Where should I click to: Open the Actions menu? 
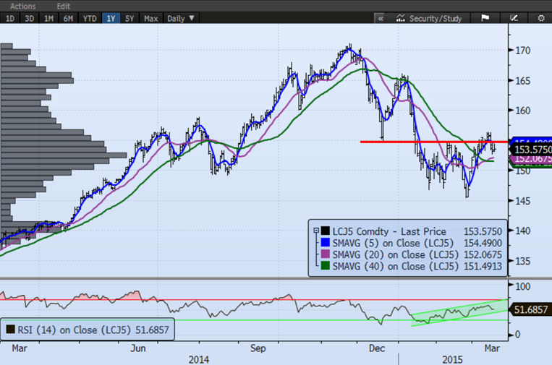23,5
